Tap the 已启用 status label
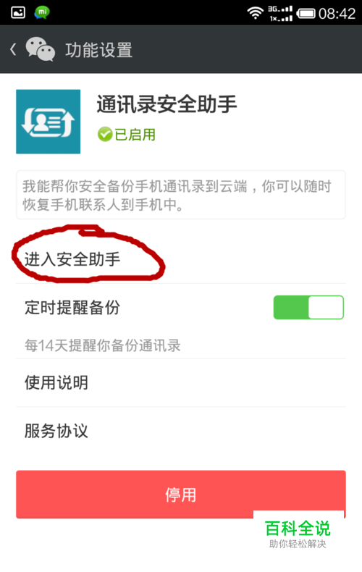The height and width of the screenshot is (572, 362). coord(135,135)
